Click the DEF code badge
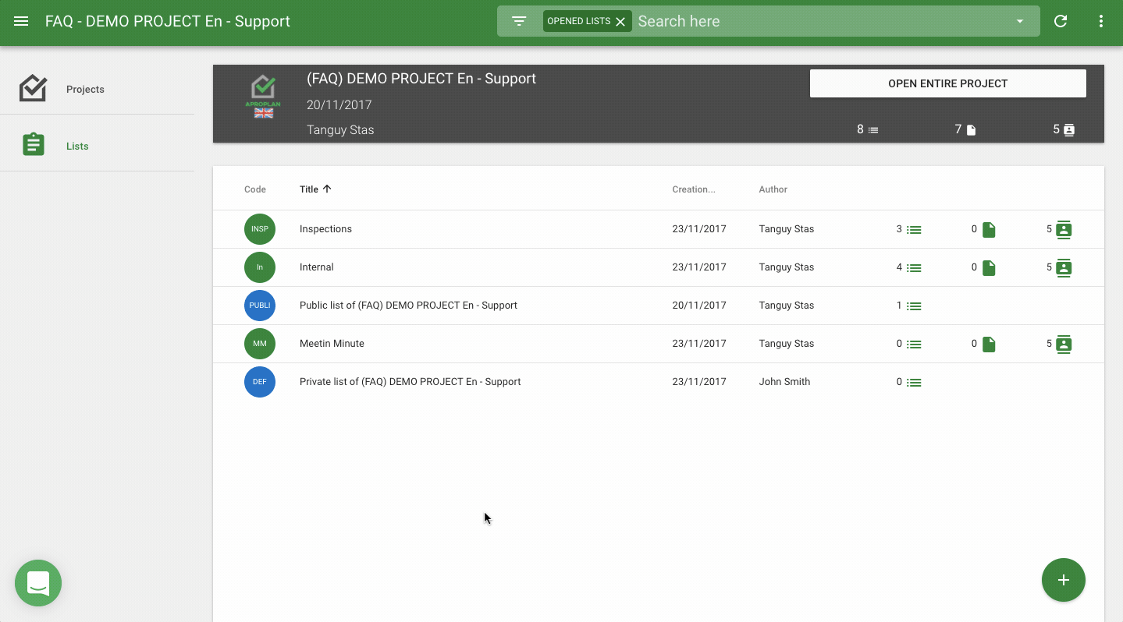 tap(260, 382)
